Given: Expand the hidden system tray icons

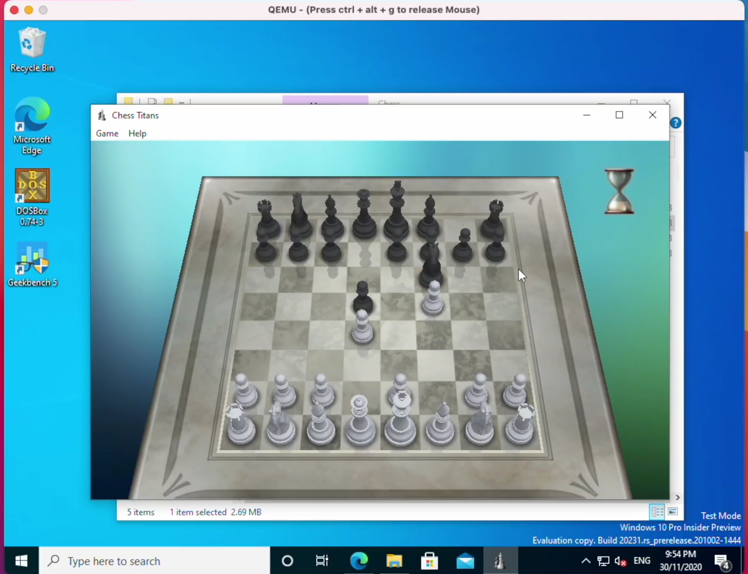Looking at the screenshot, I should pos(585,561).
